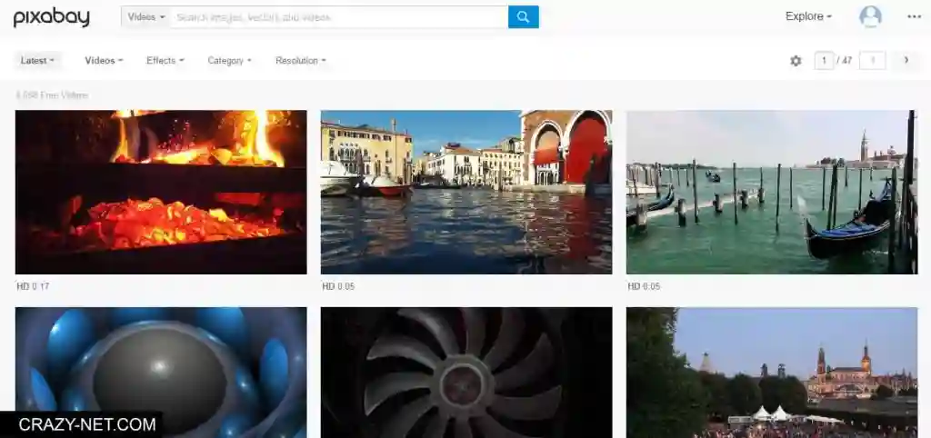Expand the Effects filter dropdown
The width and height of the screenshot is (931, 438).
[x=165, y=61]
